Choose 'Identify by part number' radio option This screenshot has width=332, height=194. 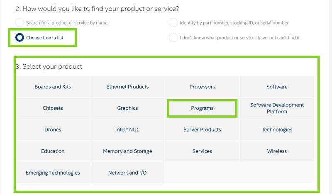(173, 23)
